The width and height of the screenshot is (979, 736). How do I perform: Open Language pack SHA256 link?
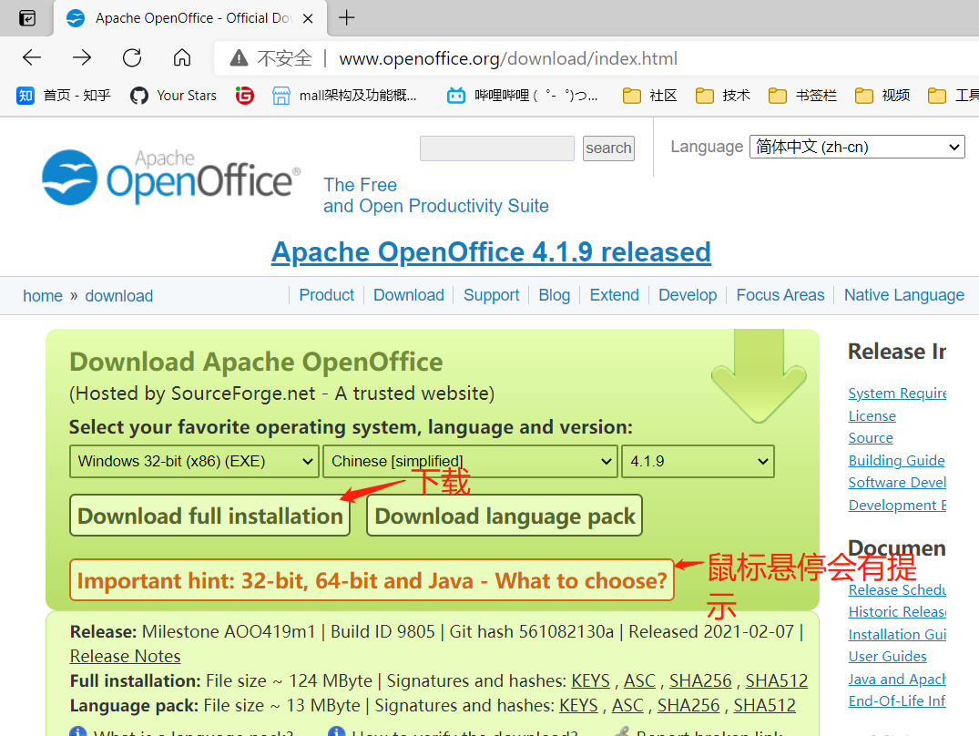tap(688, 706)
